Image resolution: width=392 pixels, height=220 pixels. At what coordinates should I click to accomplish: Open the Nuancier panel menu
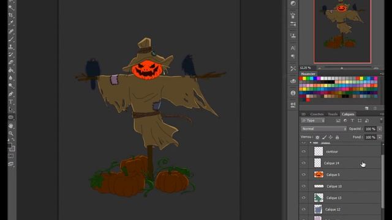pos(382,74)
